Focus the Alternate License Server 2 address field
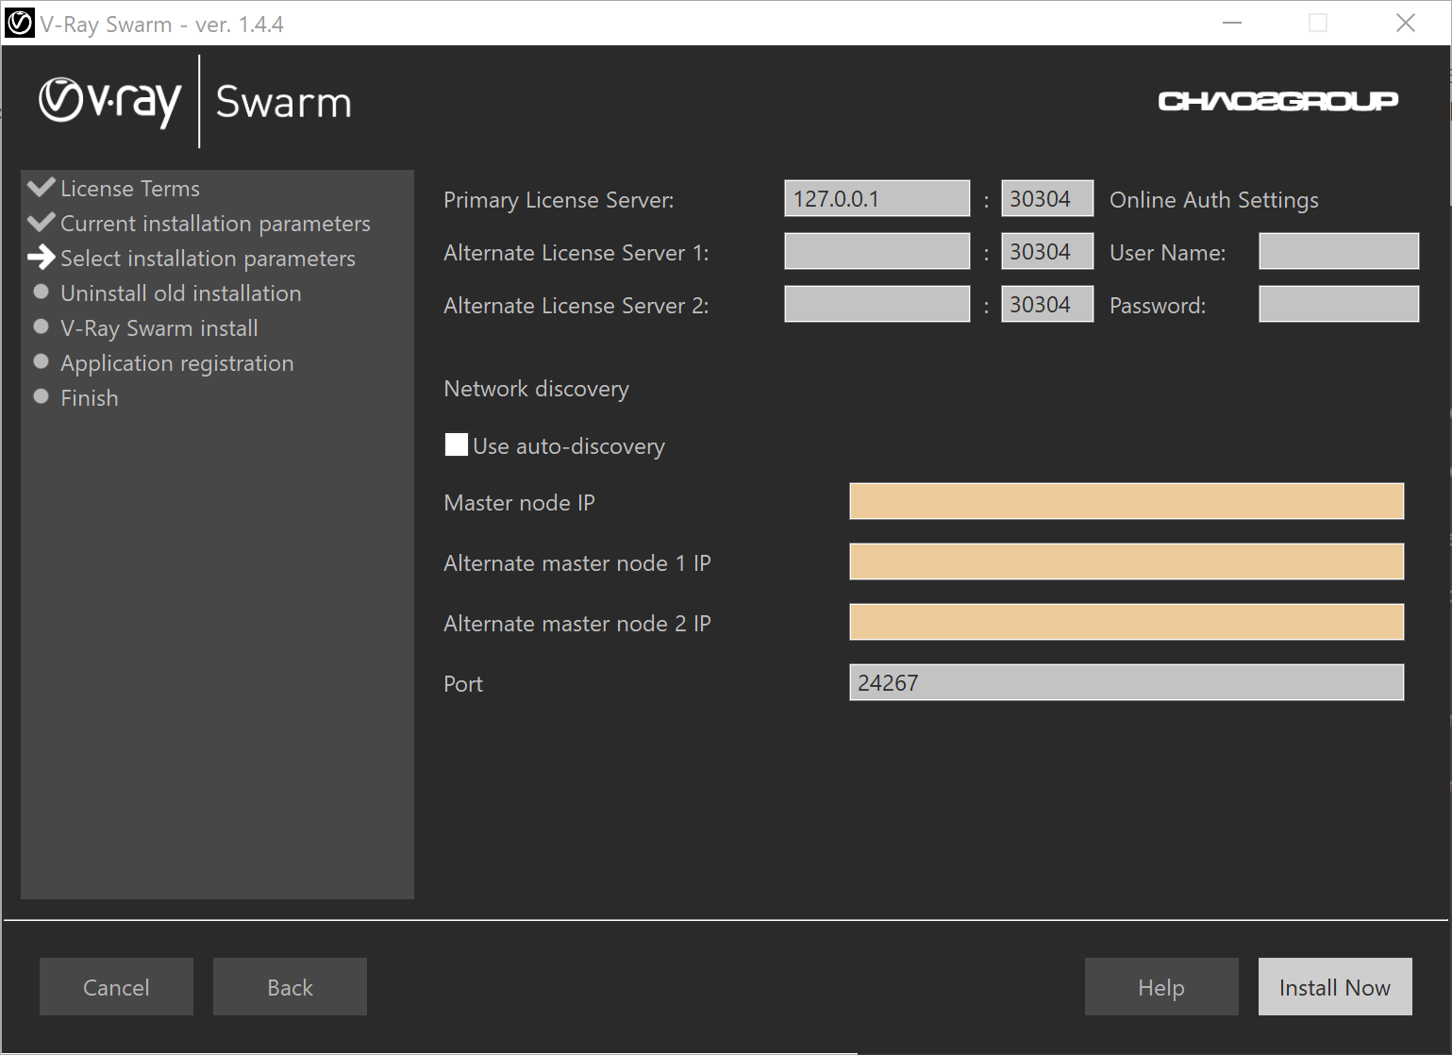Viewport: 1452px width, 1055px height. coord(877,304)
